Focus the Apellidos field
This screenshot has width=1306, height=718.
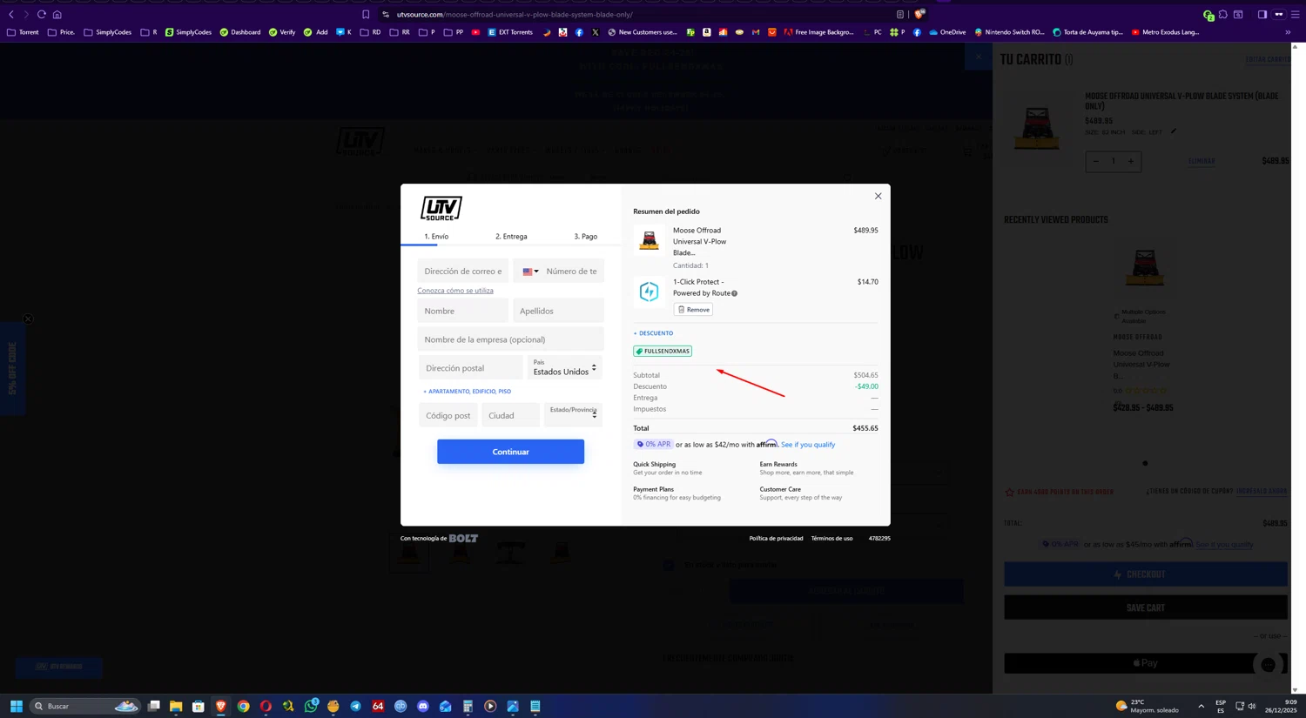(x=558, y=311)
